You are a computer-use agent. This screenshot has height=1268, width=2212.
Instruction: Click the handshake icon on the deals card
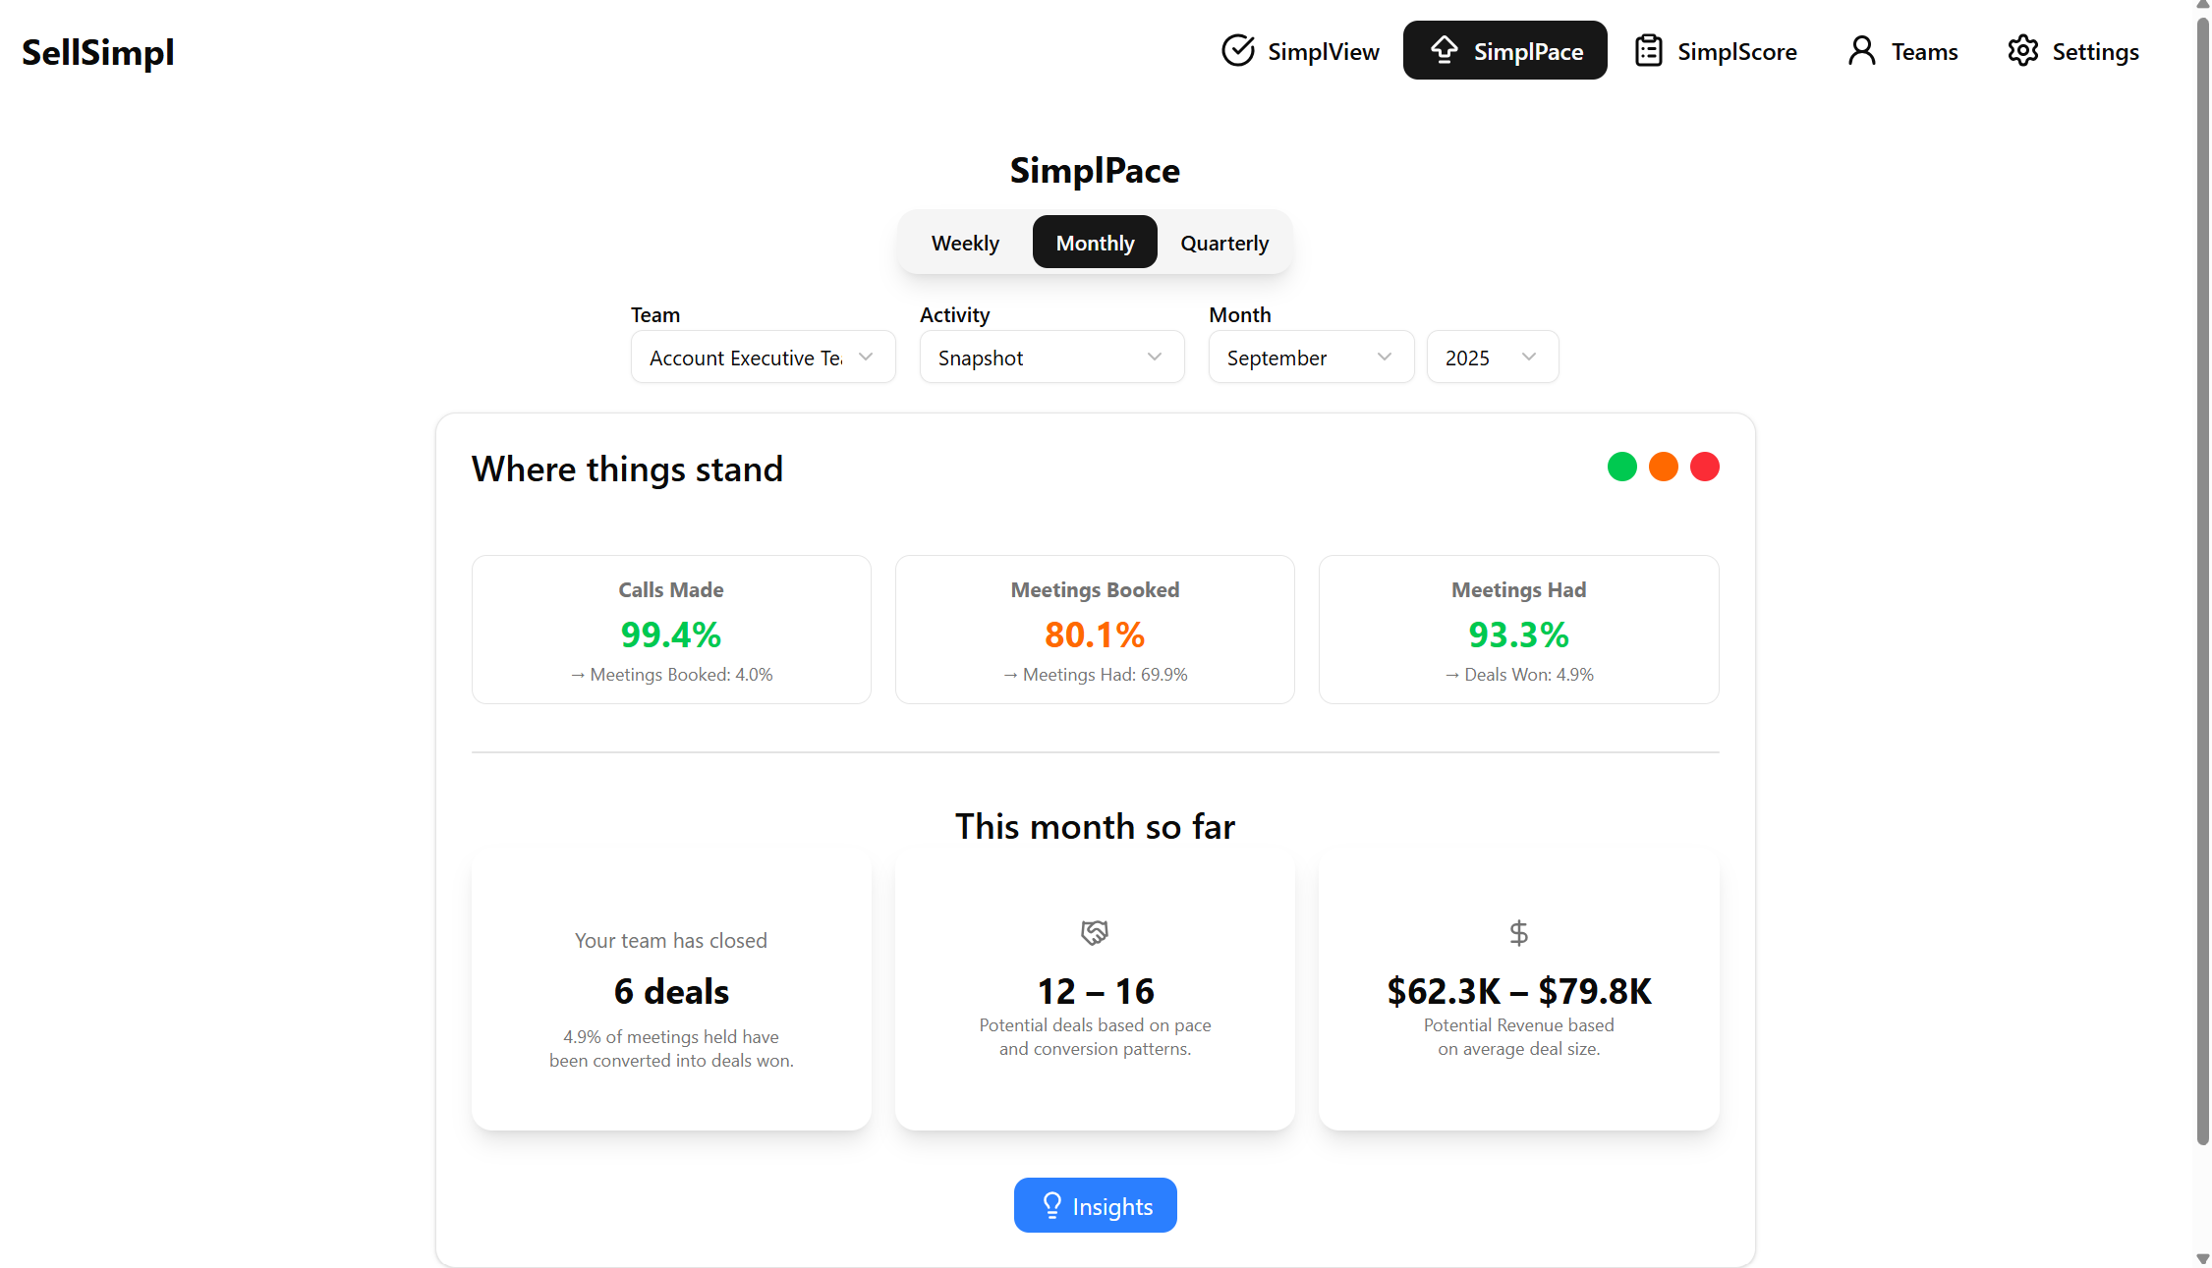pos(1094,933)
